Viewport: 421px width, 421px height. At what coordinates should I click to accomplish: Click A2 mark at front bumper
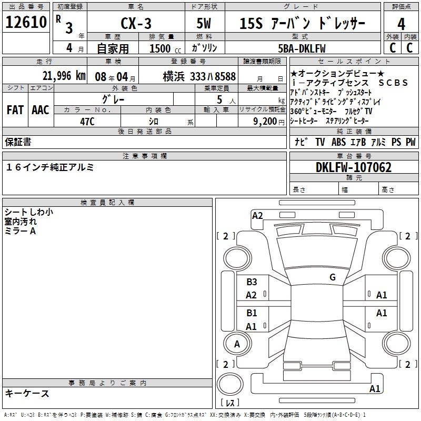point(257,216)
